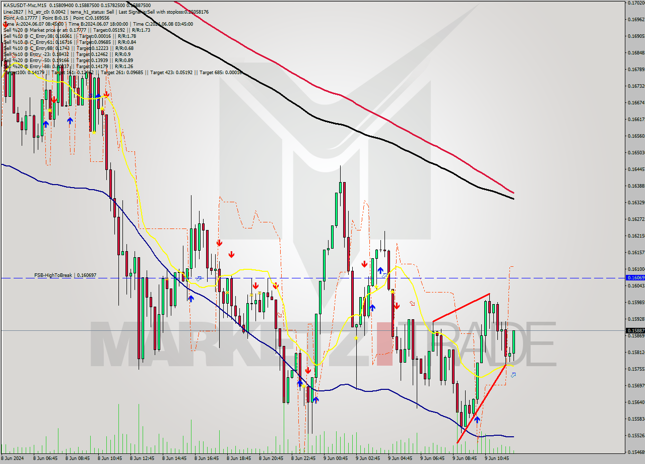Click the '8 Jun 10:45' time axis label
The height and width of the screenshot is (464, 645).
point(110,458)
